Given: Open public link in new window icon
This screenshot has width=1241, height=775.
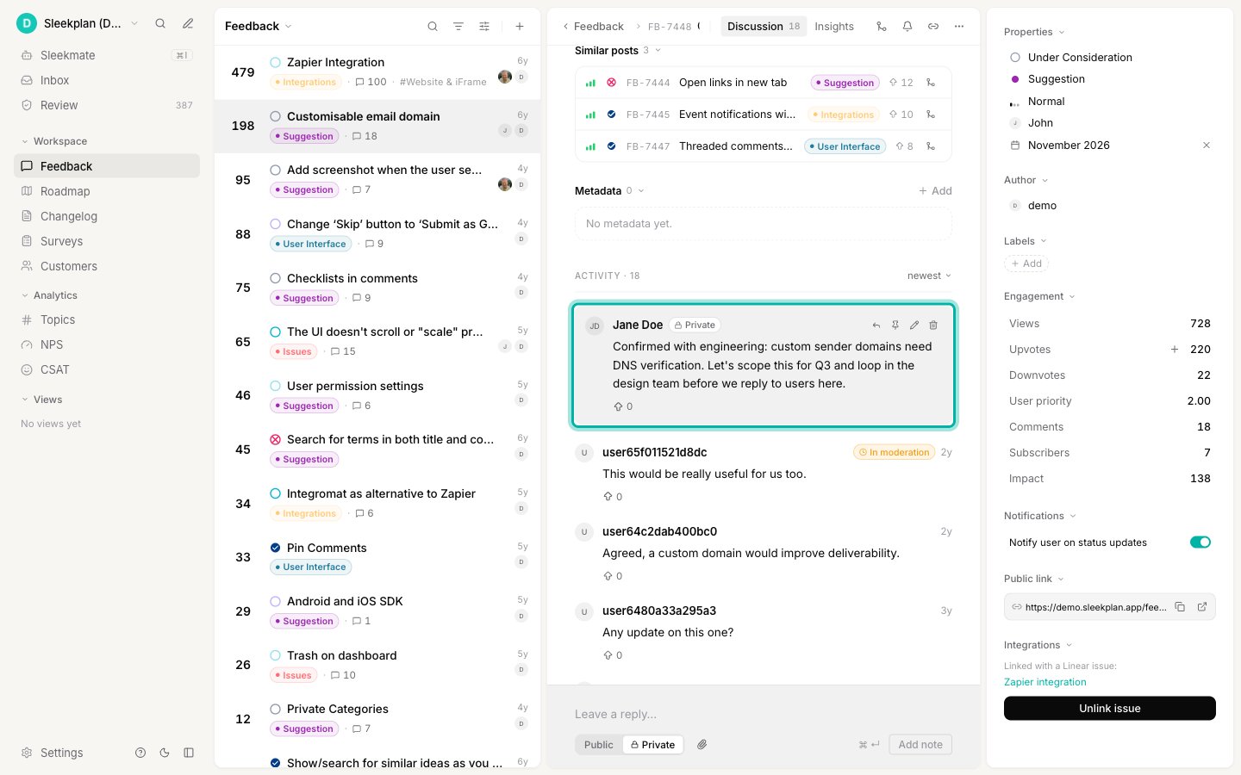Looking at the screenshot, I should [1202, 607].
